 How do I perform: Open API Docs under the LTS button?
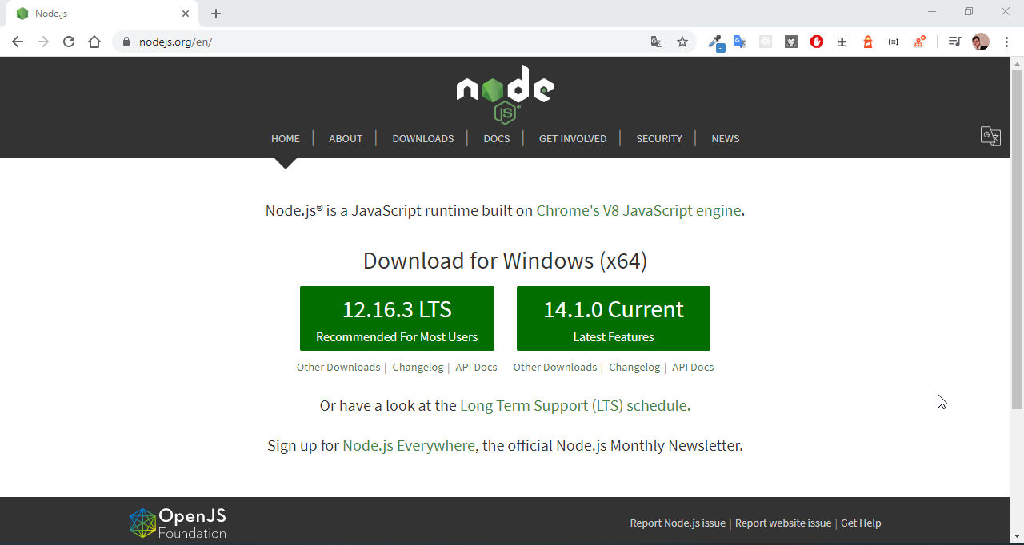tap(476, 368)
